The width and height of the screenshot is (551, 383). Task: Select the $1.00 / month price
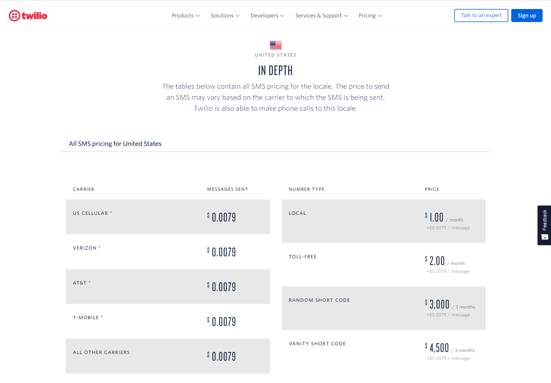click(x=444, y=217)
